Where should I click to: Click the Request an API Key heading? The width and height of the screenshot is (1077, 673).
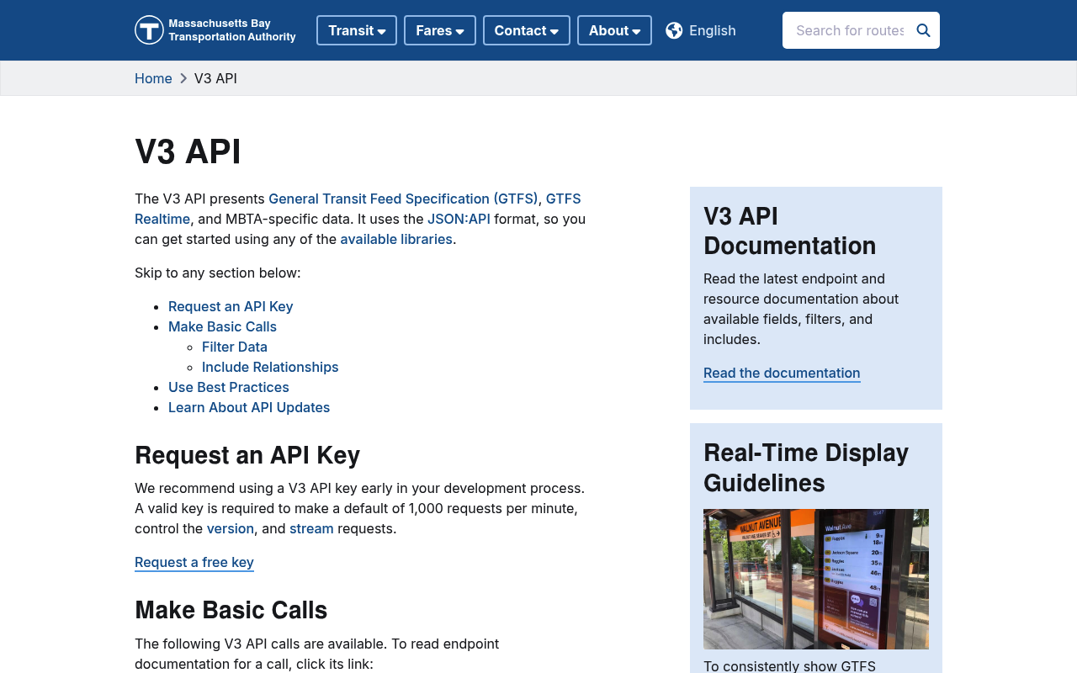[247, 455]
